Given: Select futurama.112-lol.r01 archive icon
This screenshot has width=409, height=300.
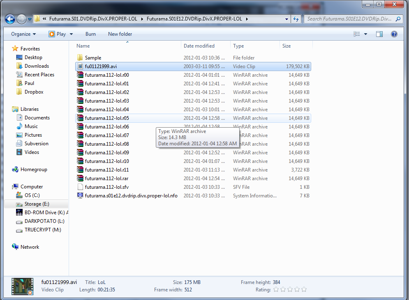Looking at the screenshot, I should (80, 83).
